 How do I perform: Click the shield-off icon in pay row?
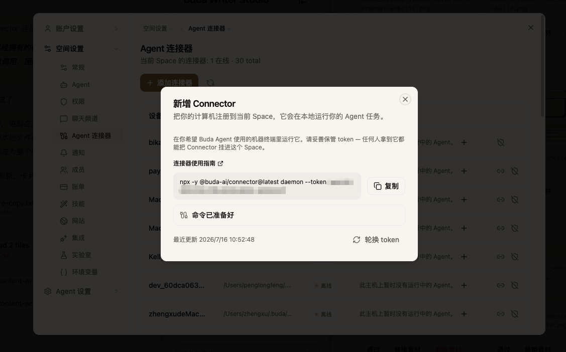(x=515, y=171)
